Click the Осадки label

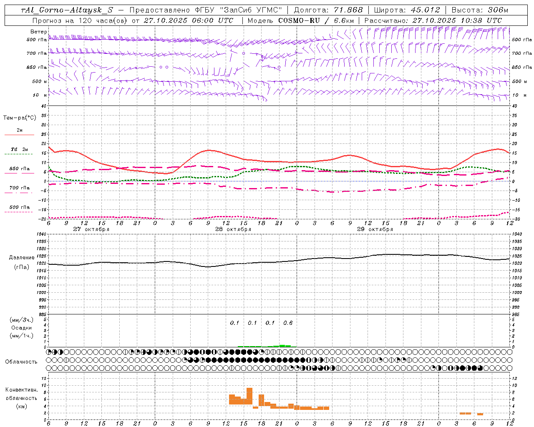pyautogui.click(x=22, y=328)
